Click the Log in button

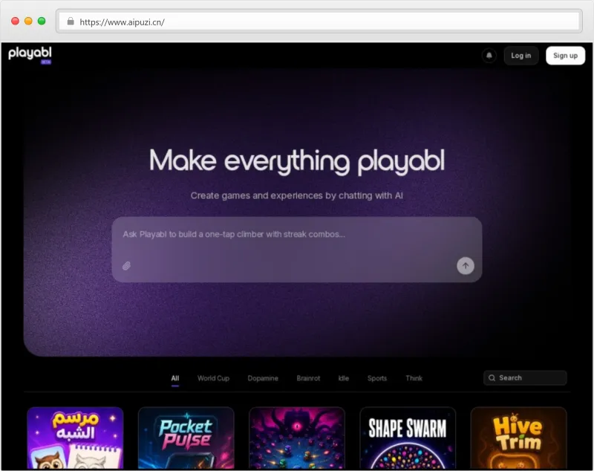pos(521,56)
